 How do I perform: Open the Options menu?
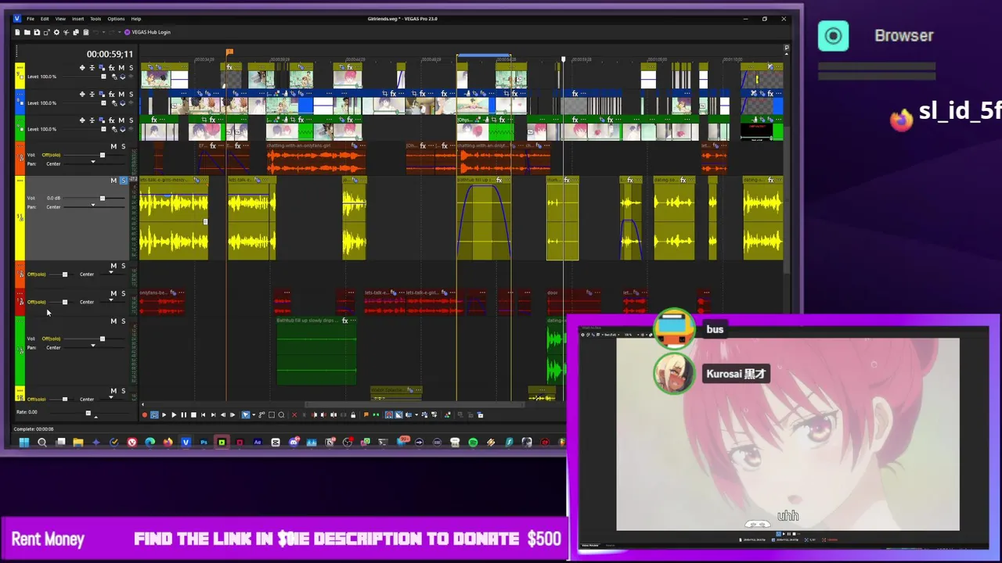pos(116,19)
